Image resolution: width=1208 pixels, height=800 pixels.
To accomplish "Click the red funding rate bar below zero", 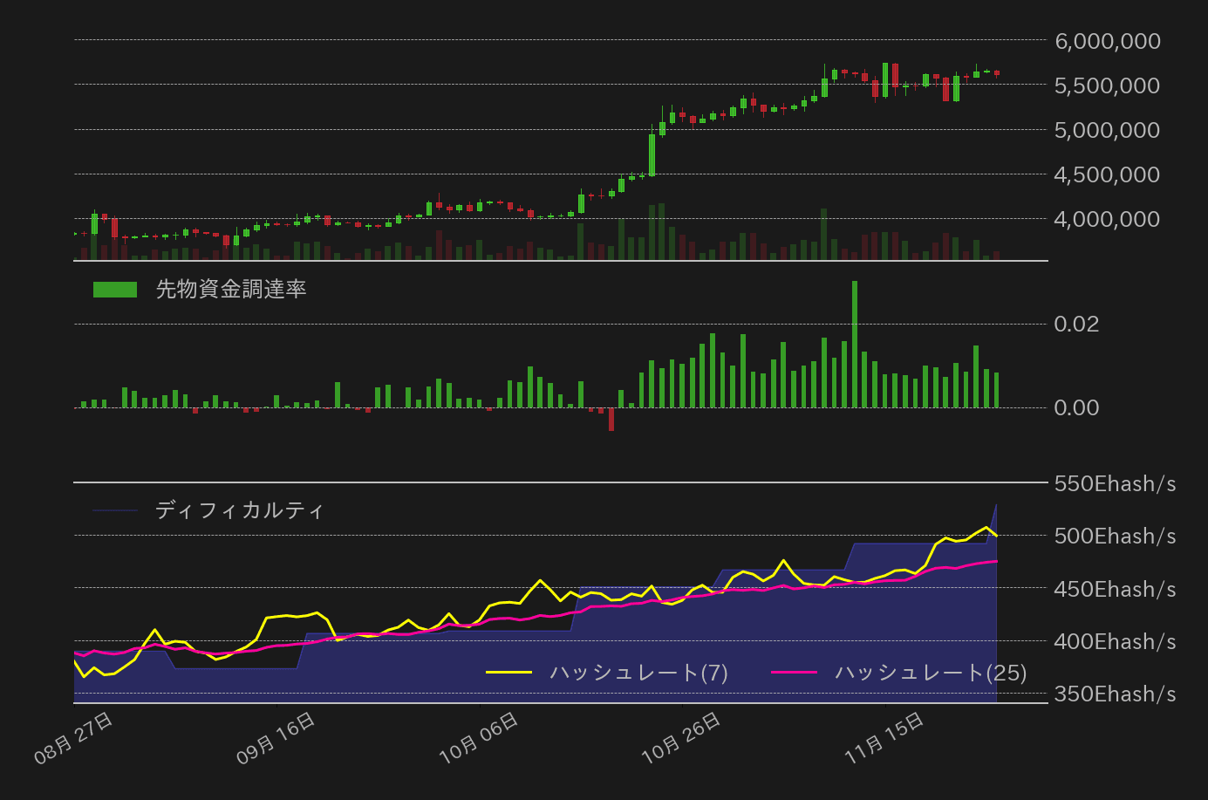I will coord(611,419).
